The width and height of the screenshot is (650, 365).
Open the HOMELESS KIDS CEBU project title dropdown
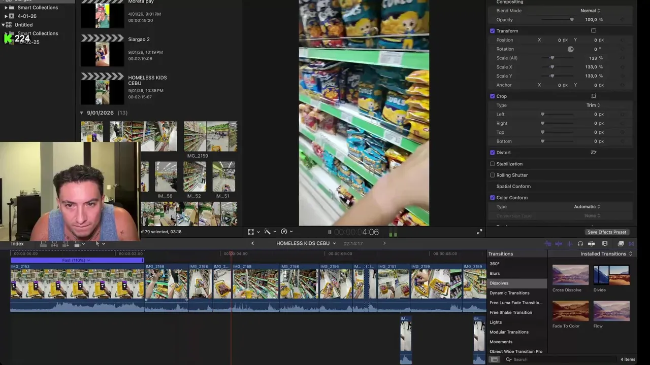(x=306, y=243)
